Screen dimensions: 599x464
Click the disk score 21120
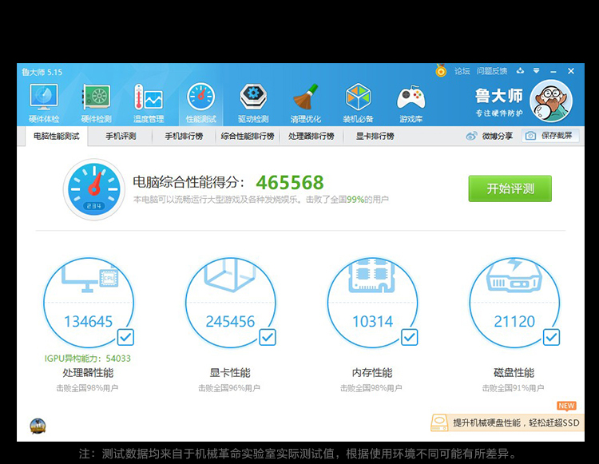pos(514,322)
